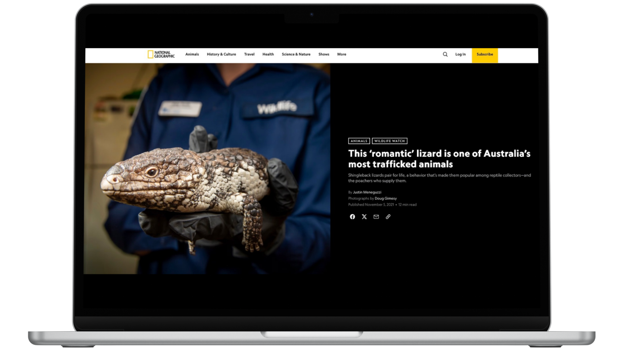The width and height of the screenshot is (623, 350).
Task: Click the National Geographic logo
Action: (161, 54)
